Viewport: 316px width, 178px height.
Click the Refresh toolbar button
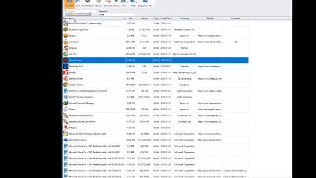[116, 4]
